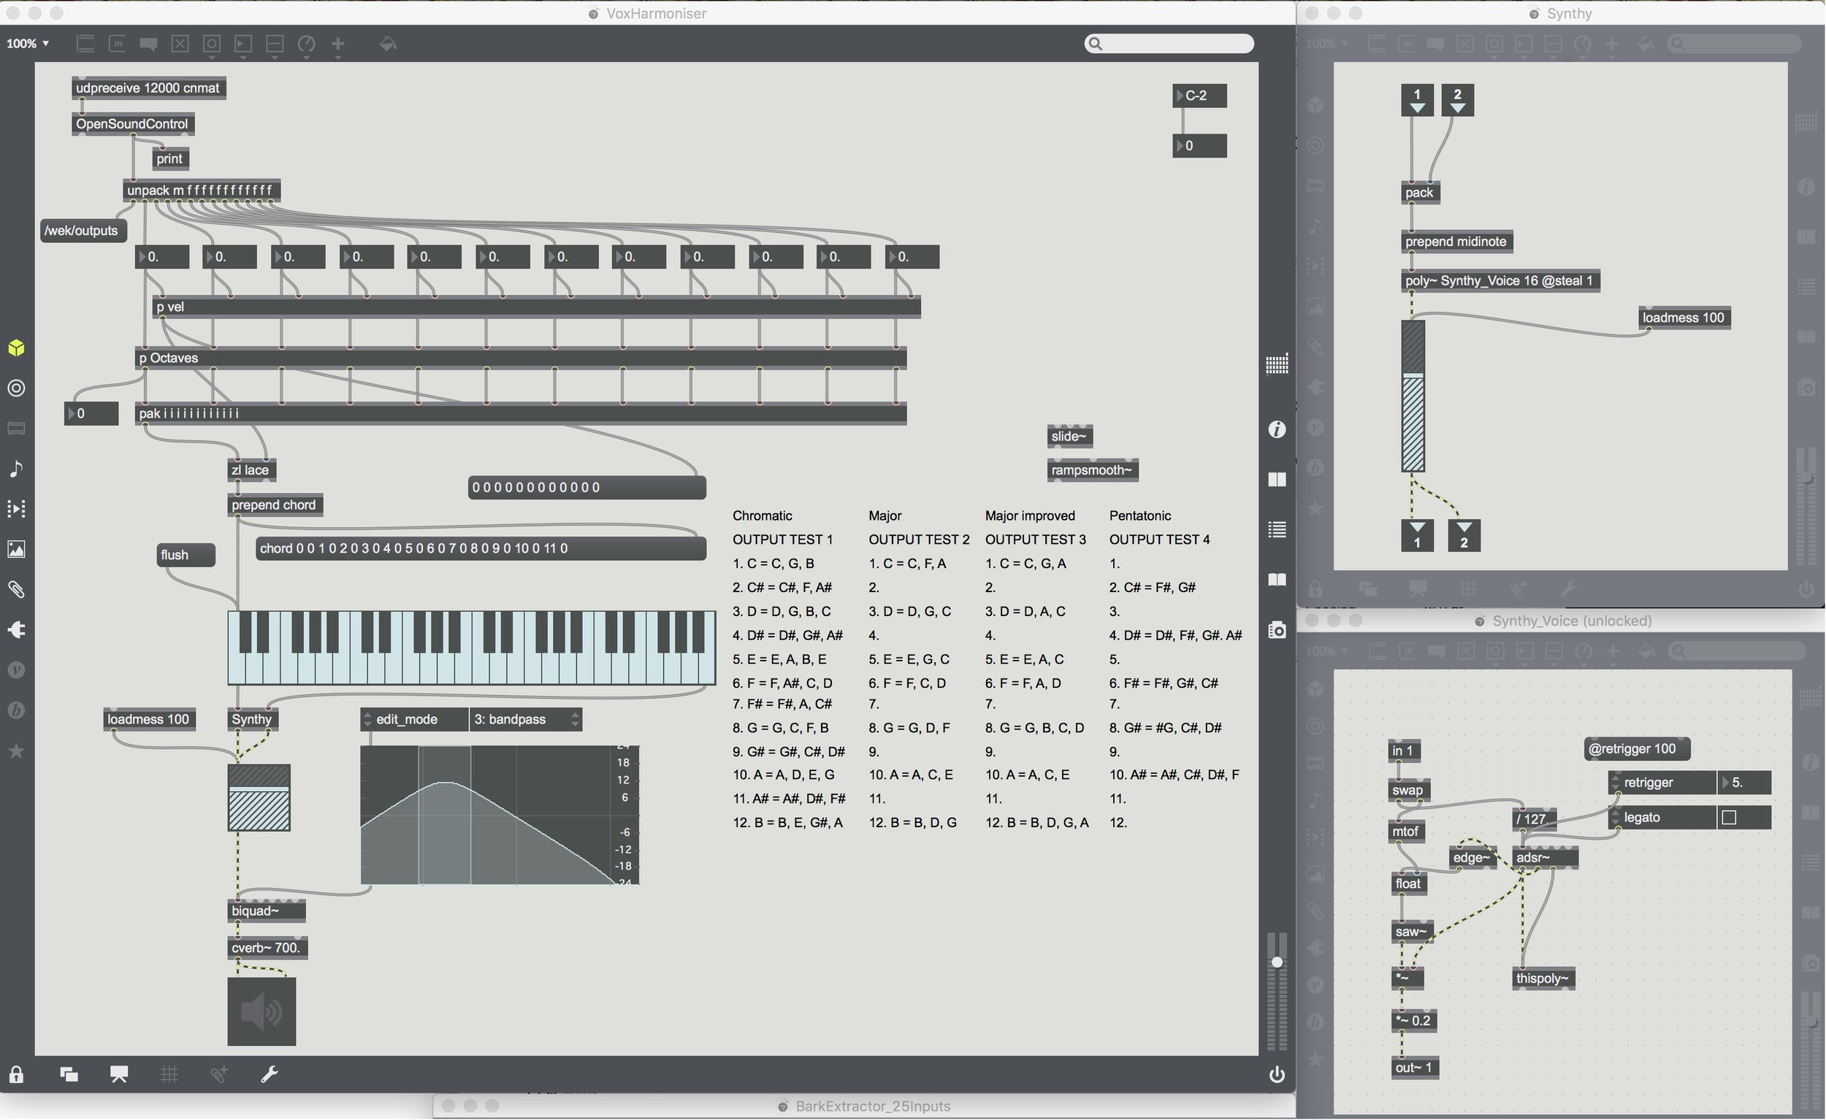Open plug-ins icon in left sidebar
Screen dimensions: 1826x1120
tap(16, 629)
